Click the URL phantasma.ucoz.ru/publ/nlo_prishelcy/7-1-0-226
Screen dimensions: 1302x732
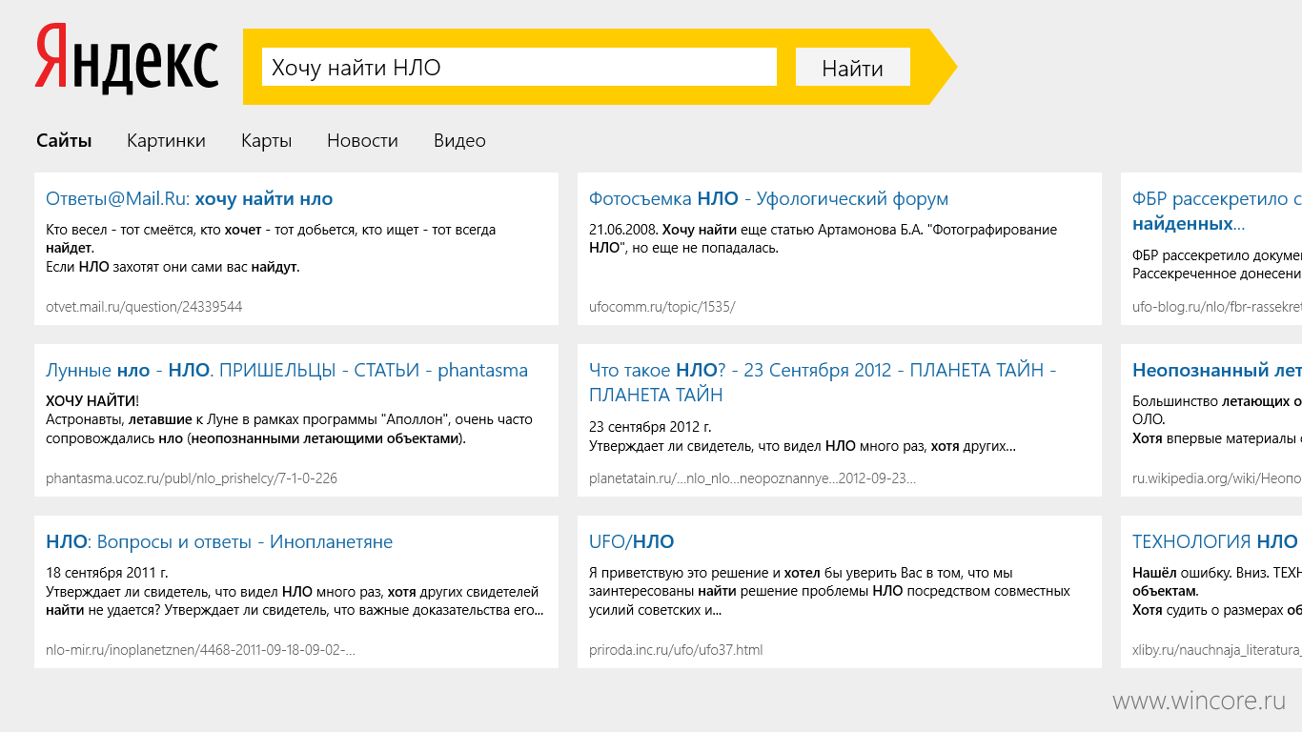pos(192,478)
